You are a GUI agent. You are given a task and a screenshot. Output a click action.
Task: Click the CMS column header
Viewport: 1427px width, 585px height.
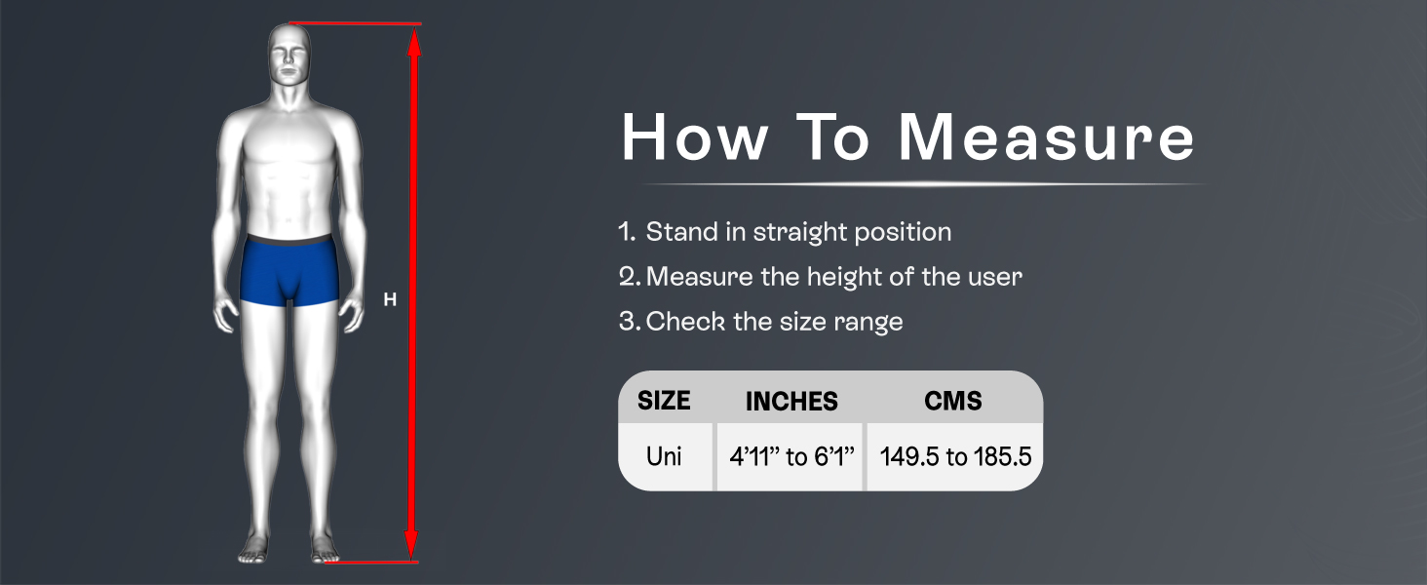tap(953, 401)
